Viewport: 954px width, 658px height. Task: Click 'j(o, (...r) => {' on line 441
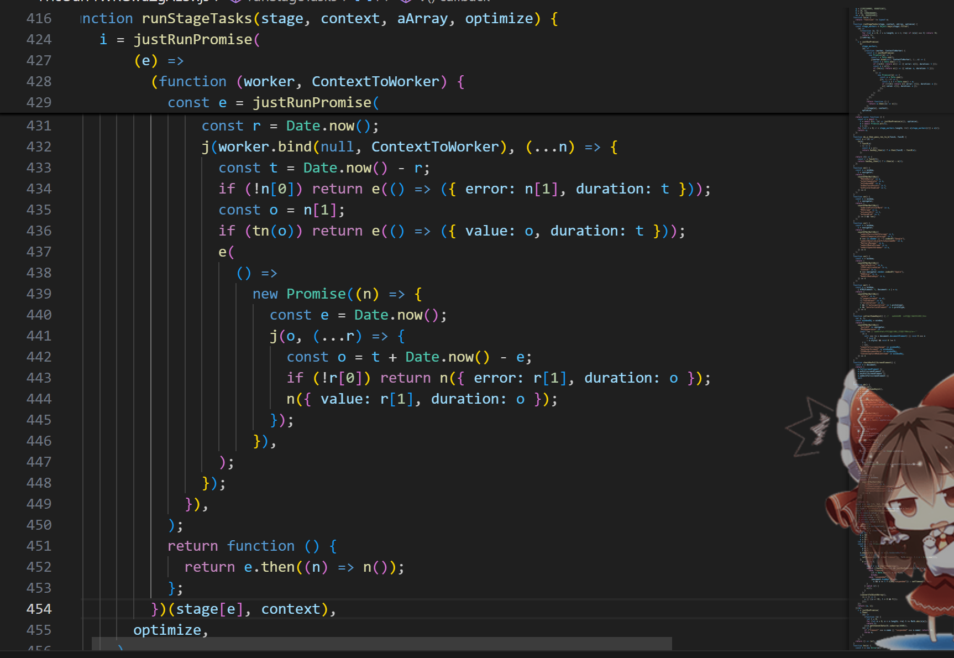(x=337, y=336)
